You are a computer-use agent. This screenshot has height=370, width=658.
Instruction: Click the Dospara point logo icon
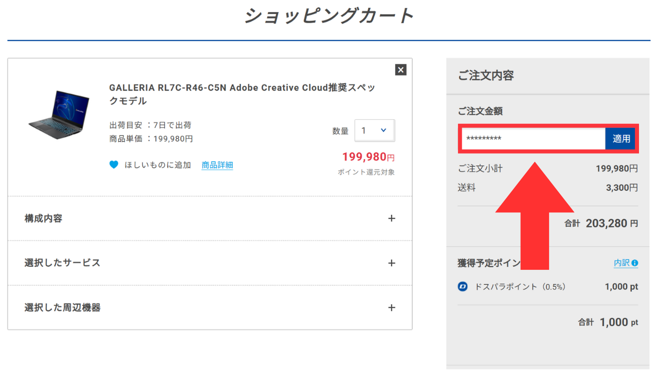coord(463,287)
